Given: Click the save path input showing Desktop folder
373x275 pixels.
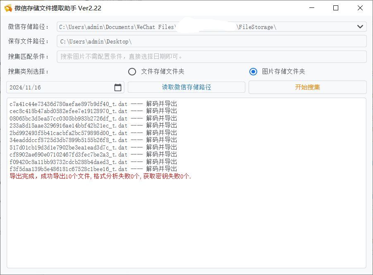Looking at the screenshot, I should (211, 41).
